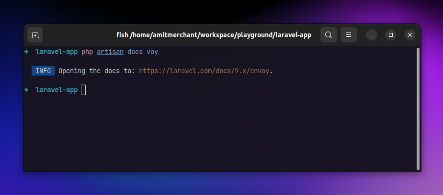Click the terminal cursor at the prompt
Image resolution: width=443 pixels, height=195 pixels.
coord(83,90)
